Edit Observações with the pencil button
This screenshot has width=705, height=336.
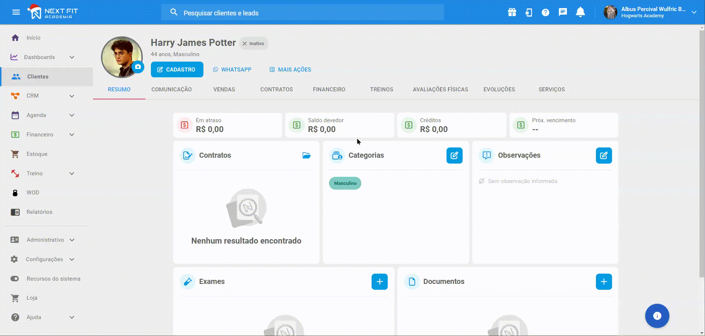[604, 156]
